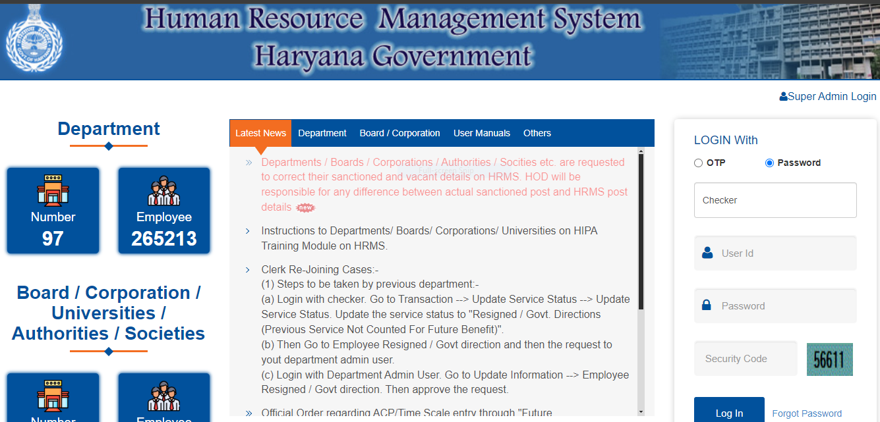This screenshot has width=880, height=422.
Task: Open the Department tab
Action: [322, 133]
